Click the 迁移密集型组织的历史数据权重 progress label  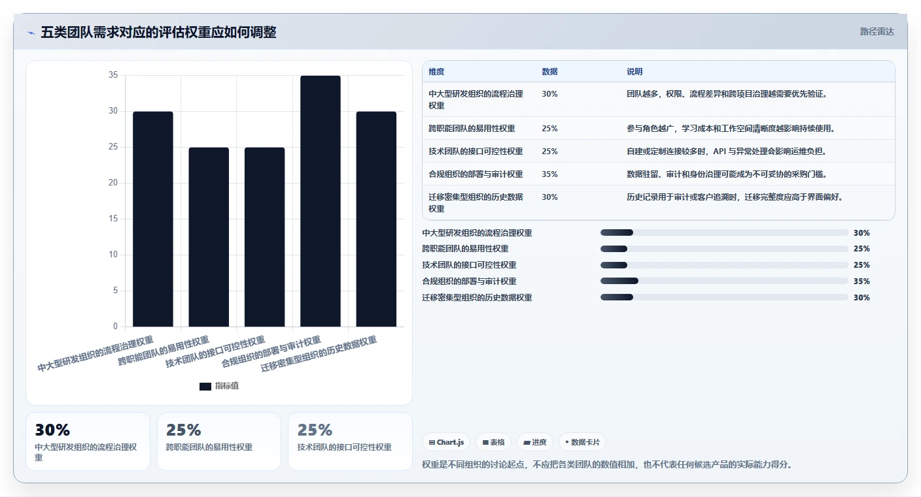(477, 298)
